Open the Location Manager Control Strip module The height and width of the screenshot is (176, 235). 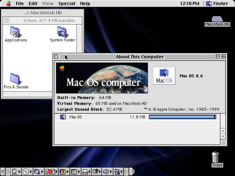click(51, 172)
